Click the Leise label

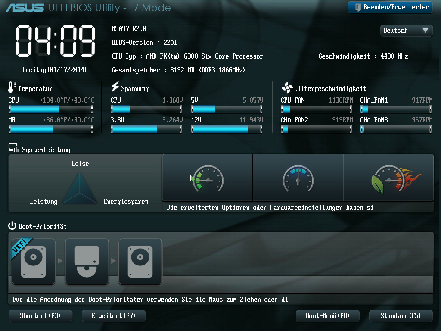click(80, 163)
